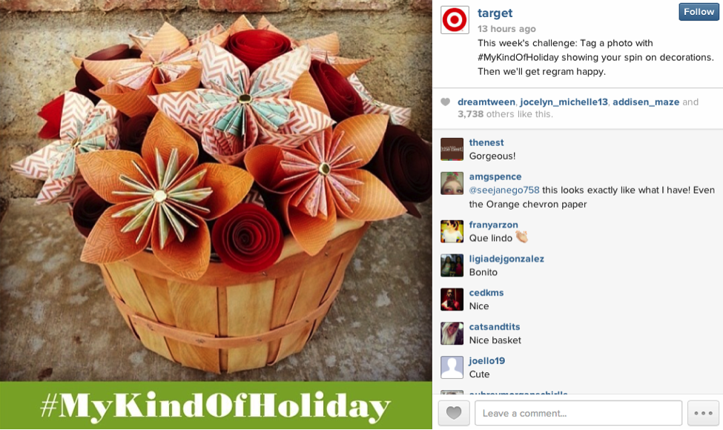Open amgspence profile avatar
The width and height of the screenshot is (723, 430).
pyautogui.click(x=452, y=183)
